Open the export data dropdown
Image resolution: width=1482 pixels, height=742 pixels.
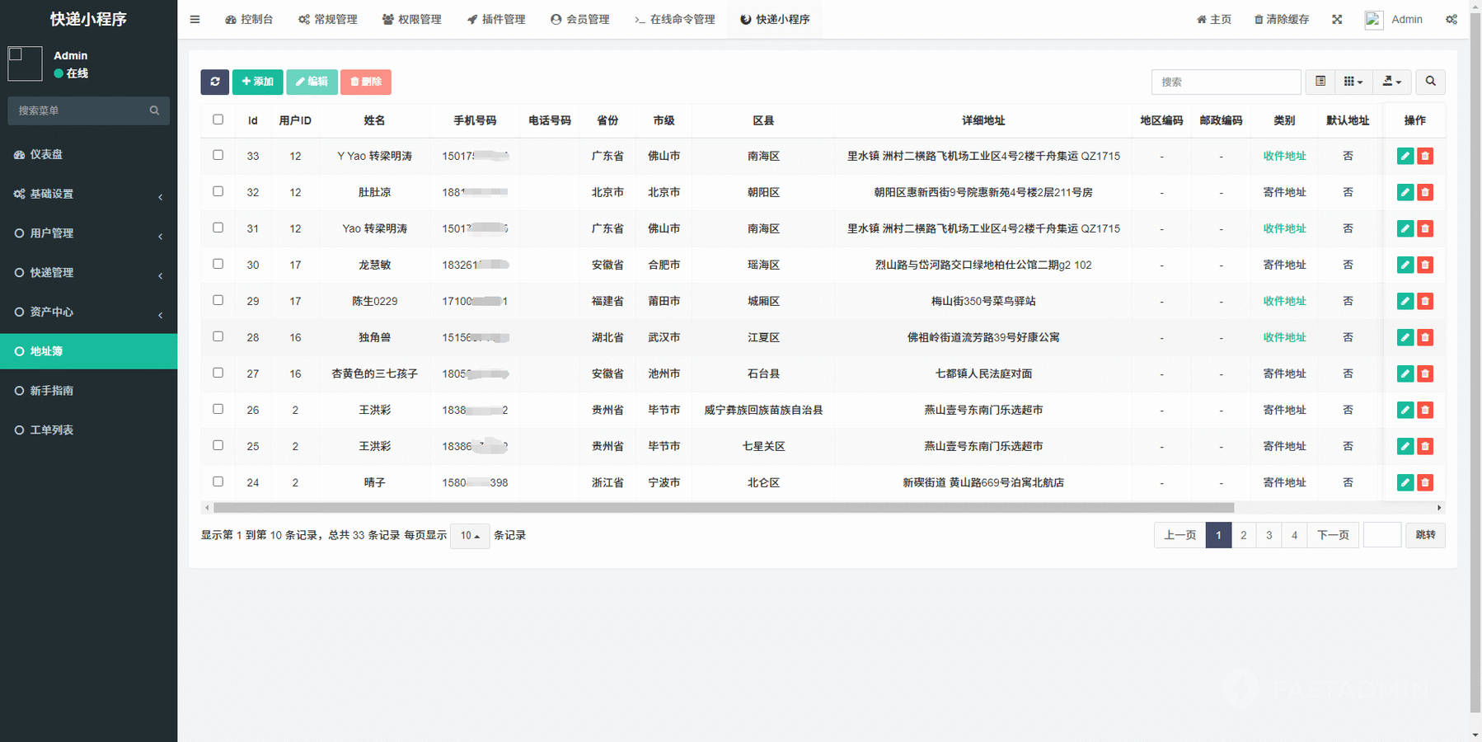(x=1391, y=82)
